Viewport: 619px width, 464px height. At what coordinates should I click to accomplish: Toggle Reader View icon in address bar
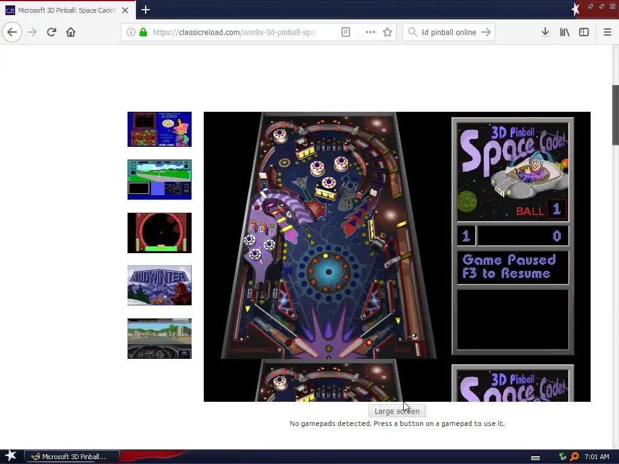pyautogui.click(x=345, y=32)
